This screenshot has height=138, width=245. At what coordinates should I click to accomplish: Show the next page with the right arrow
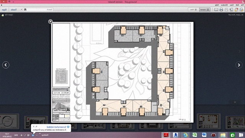click(x=239, y=65)
